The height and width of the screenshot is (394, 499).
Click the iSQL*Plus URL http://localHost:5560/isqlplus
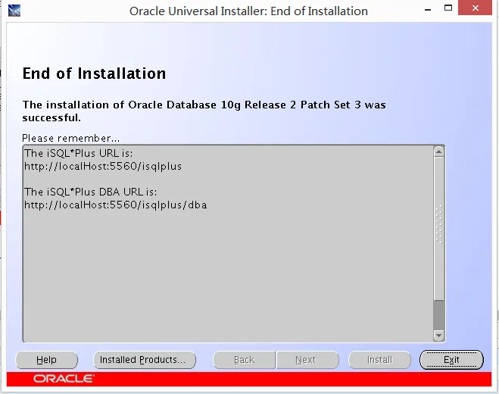tap(103, 166)
